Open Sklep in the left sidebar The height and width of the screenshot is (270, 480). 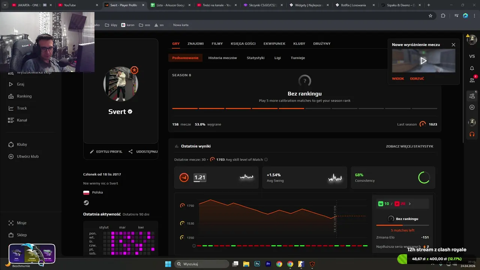point(17,235)
